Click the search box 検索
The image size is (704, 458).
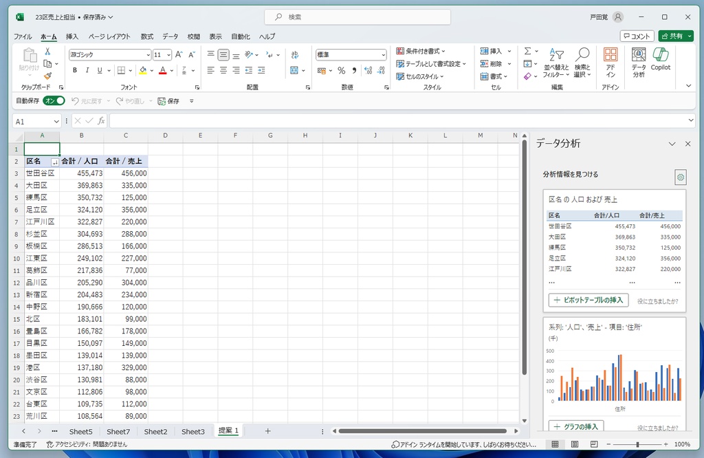pos(357,17)
